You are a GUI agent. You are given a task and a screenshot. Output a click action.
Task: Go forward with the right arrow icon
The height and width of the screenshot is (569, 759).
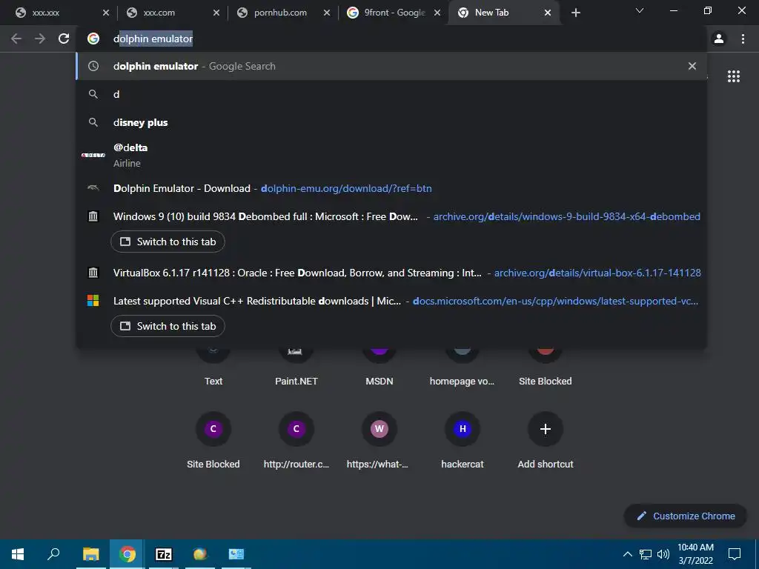(x=40, y=39)
